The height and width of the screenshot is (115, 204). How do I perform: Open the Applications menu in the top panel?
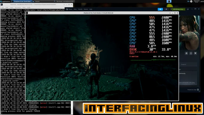[x=5, y=1]
